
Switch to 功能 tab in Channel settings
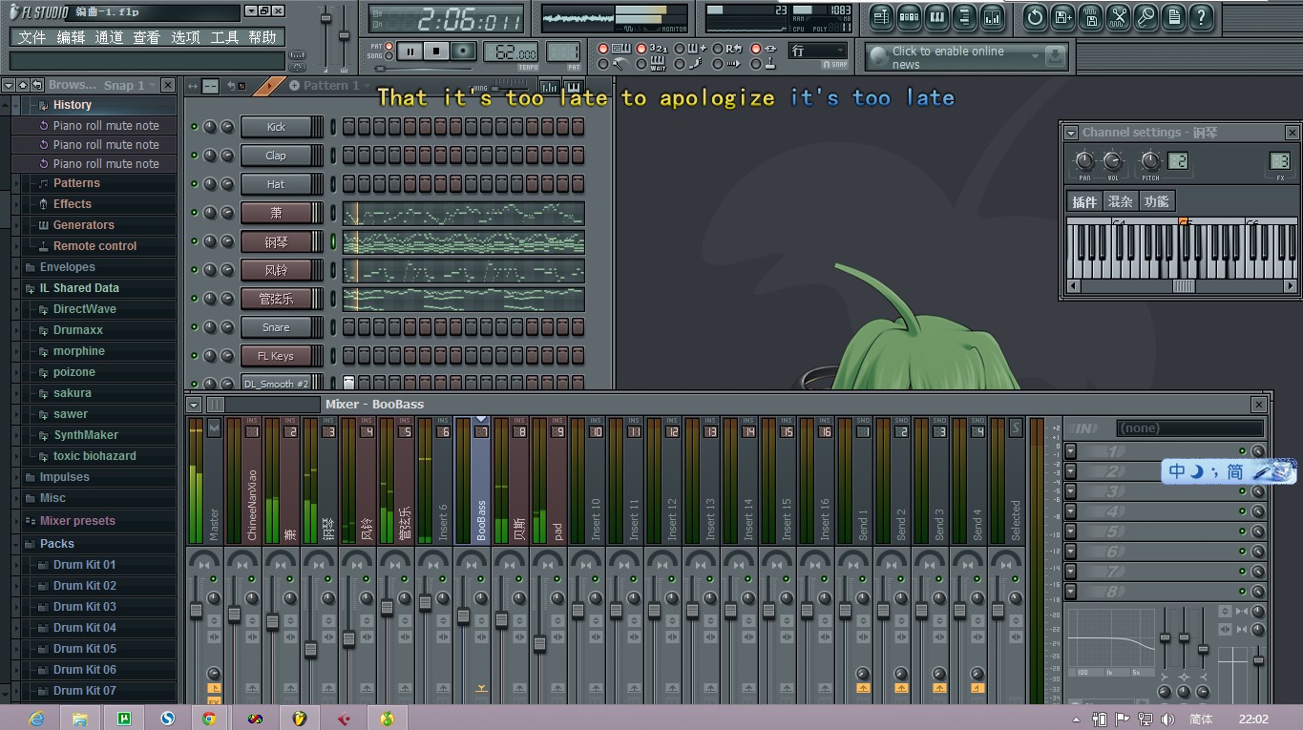(x=1156, y=201)
